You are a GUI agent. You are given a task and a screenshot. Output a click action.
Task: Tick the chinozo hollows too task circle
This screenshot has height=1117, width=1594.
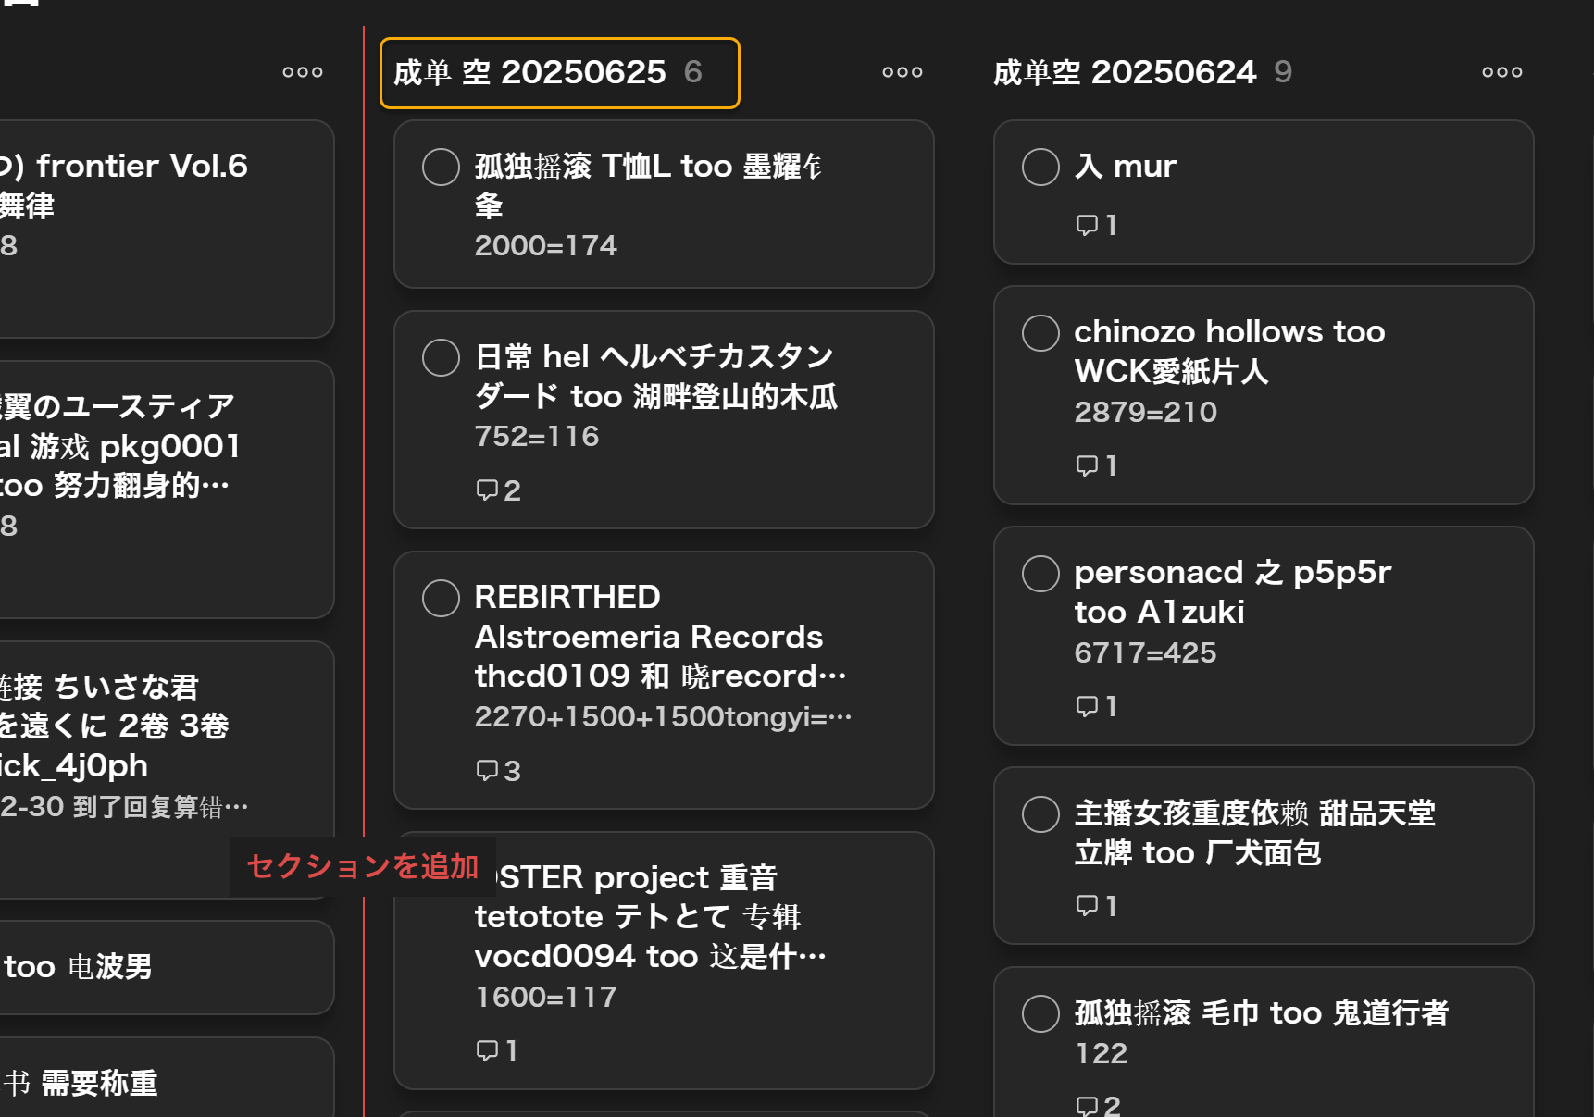click(x=1040, y=333)
